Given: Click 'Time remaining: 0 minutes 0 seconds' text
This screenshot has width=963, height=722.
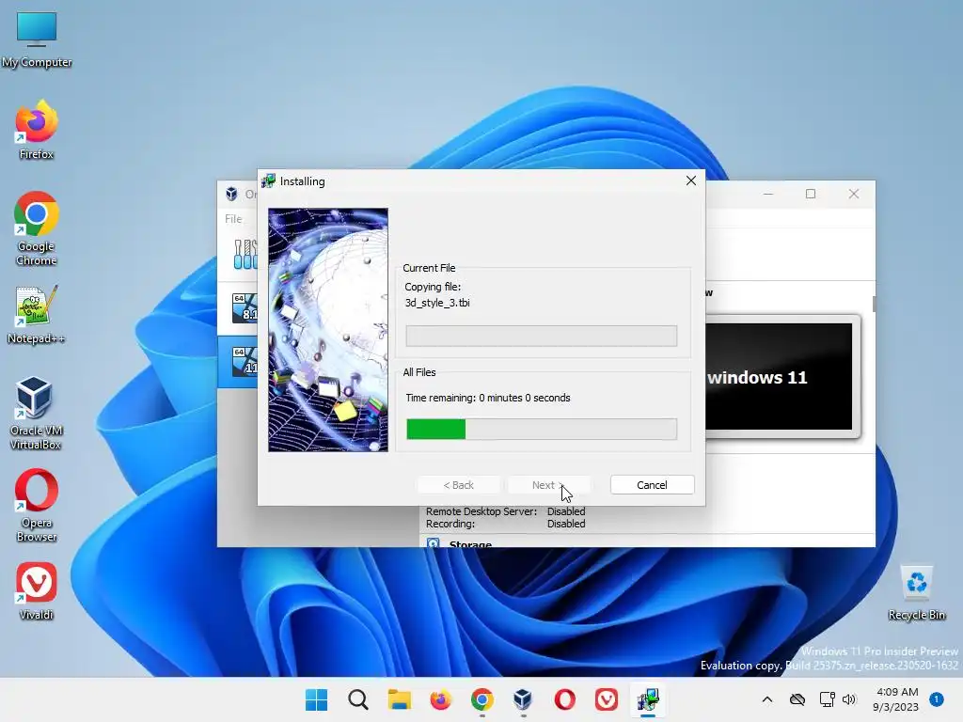Looking at the screenshot, I should pyautogui.click(x=488, y=398).
